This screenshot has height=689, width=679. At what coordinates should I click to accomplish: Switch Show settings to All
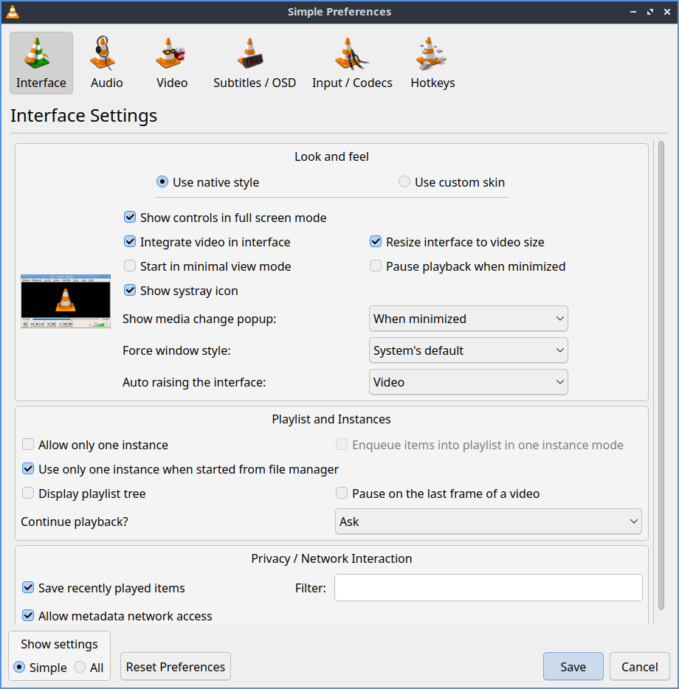coord(80,668)
